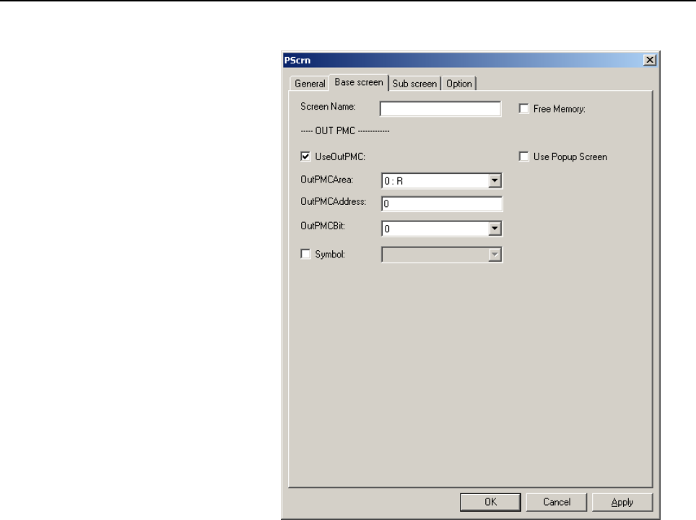Open the Sub screen tab
Image resolution: width=696 pixels, height=520 pixels.
[414, 84]
